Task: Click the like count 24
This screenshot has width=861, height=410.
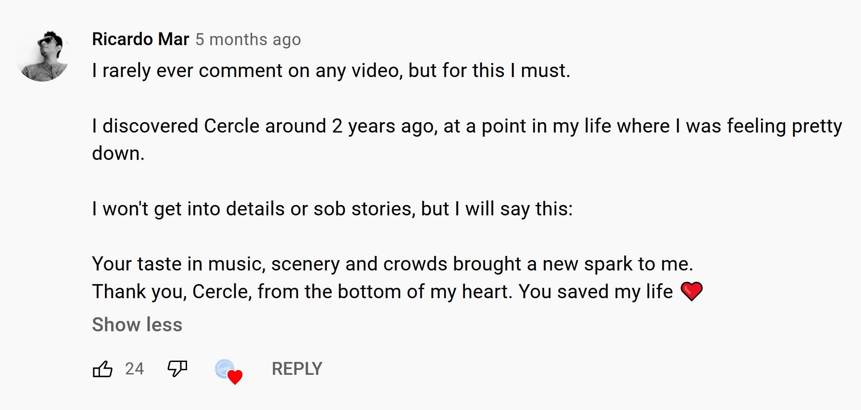Action: coord(134,369)
